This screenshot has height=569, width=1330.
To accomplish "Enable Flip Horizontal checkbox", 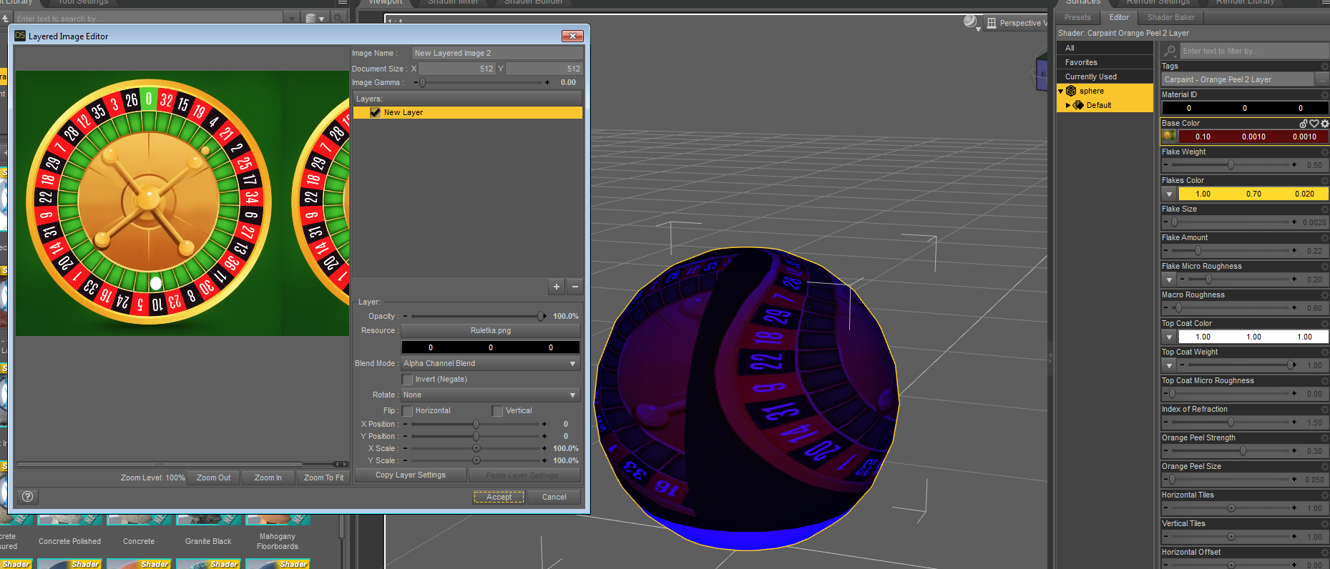I will 408,411.
